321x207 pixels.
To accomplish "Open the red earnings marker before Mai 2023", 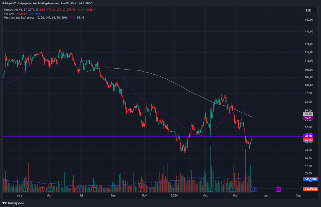I will pyautogui.click(x=43, y=189).
